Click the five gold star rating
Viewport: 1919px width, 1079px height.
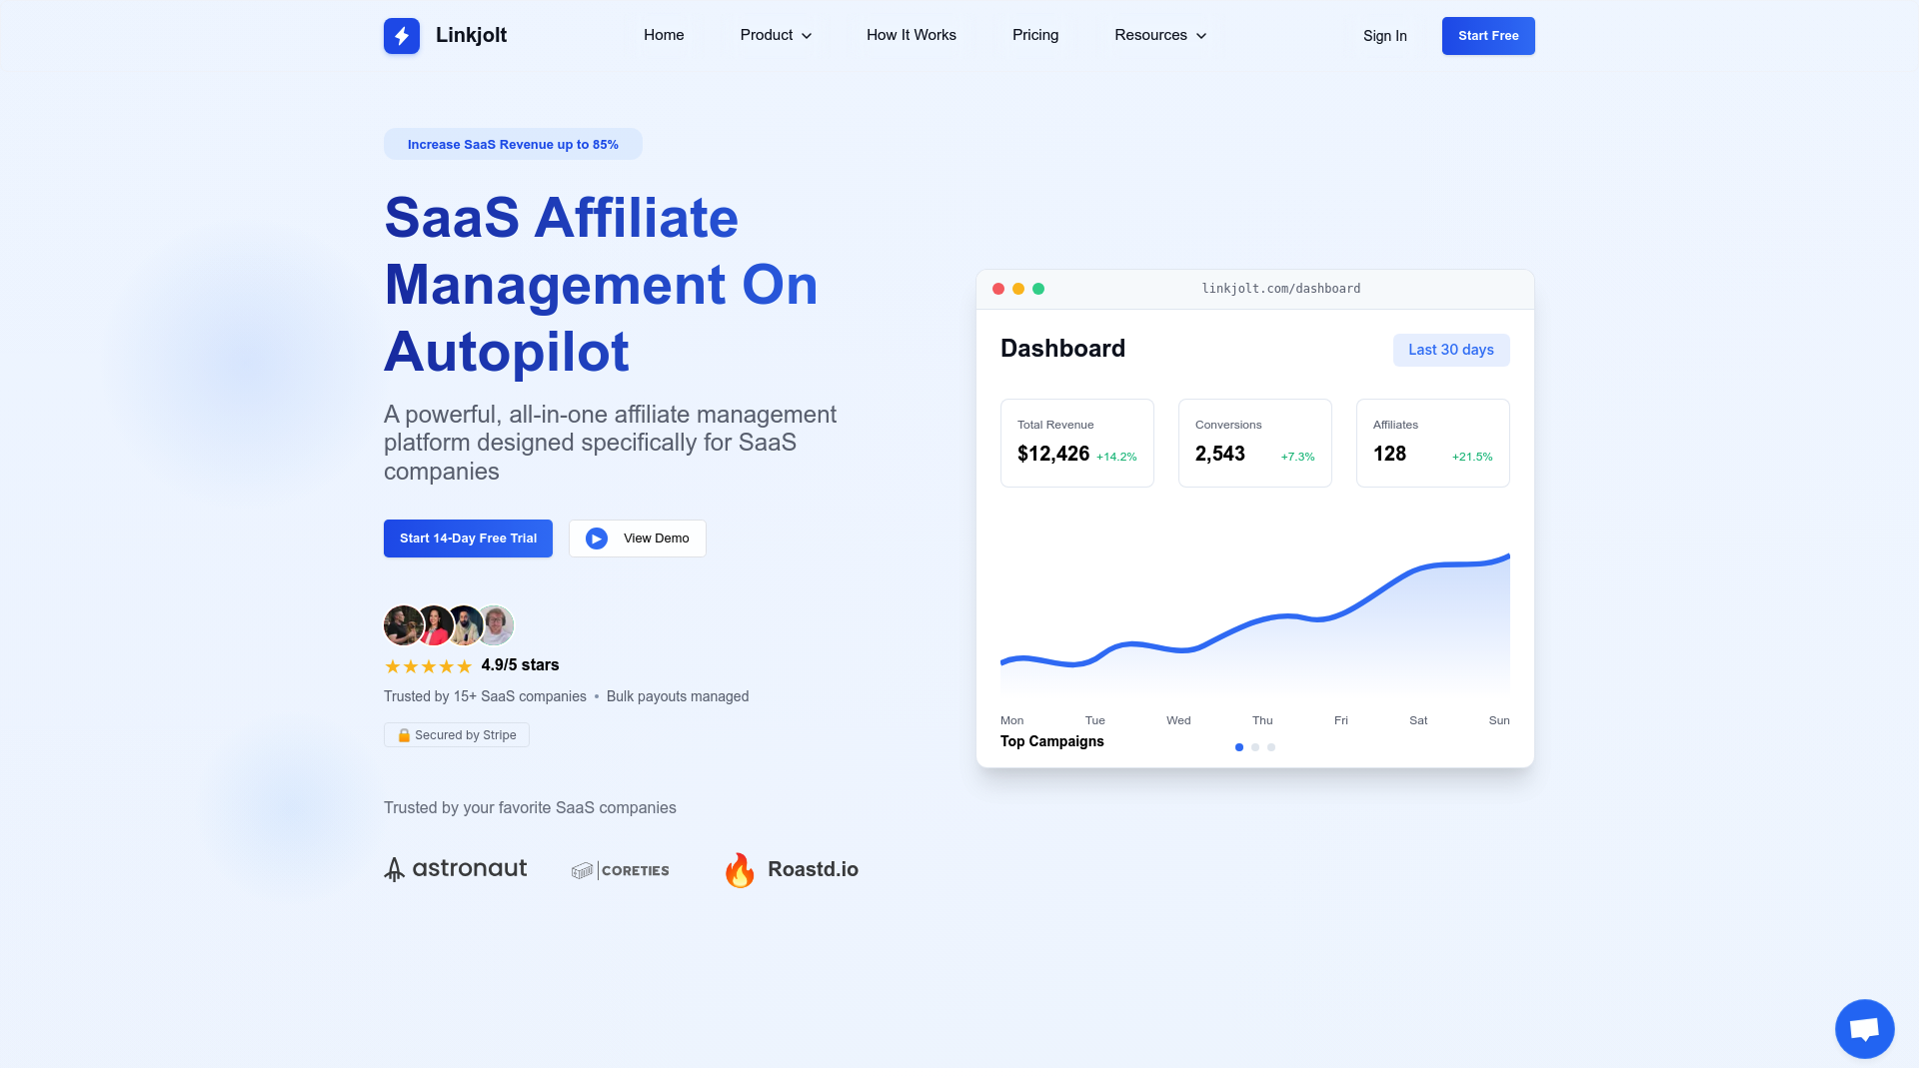[x=428, y=666]
